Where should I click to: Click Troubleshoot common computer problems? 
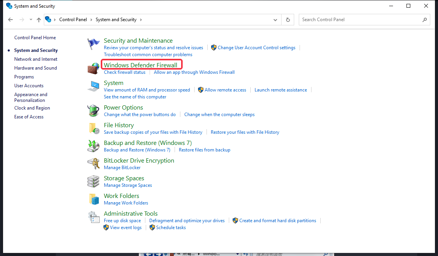[x=148, y=55]
